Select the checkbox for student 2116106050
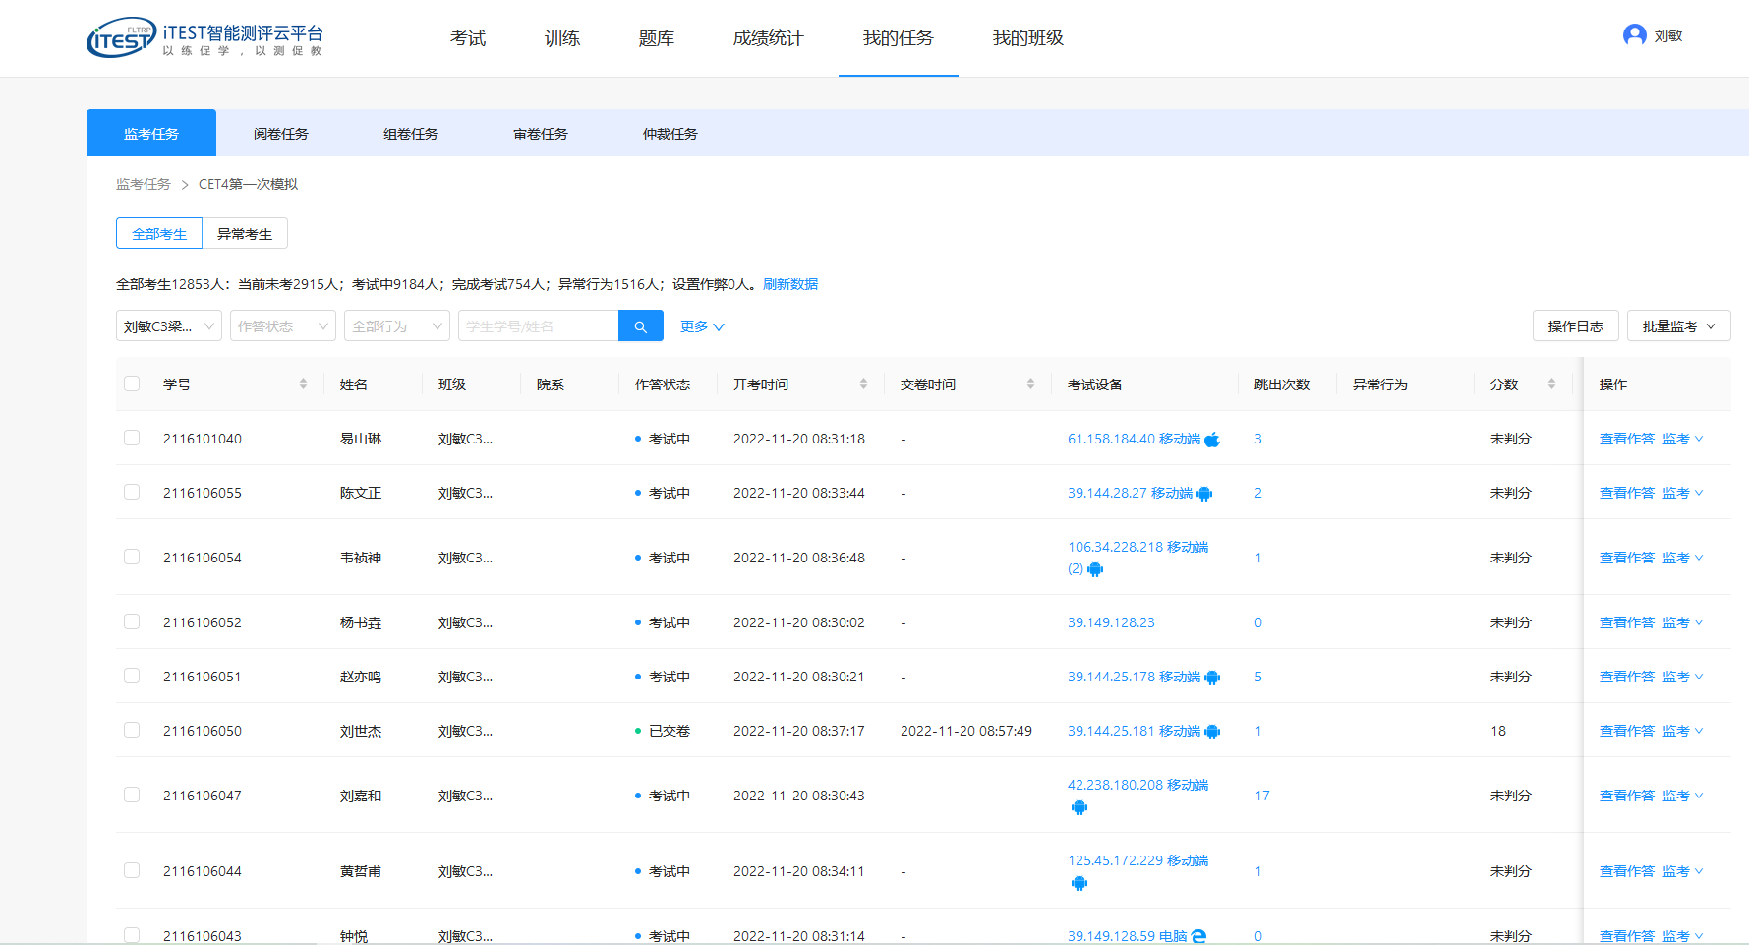 [132, 730]
